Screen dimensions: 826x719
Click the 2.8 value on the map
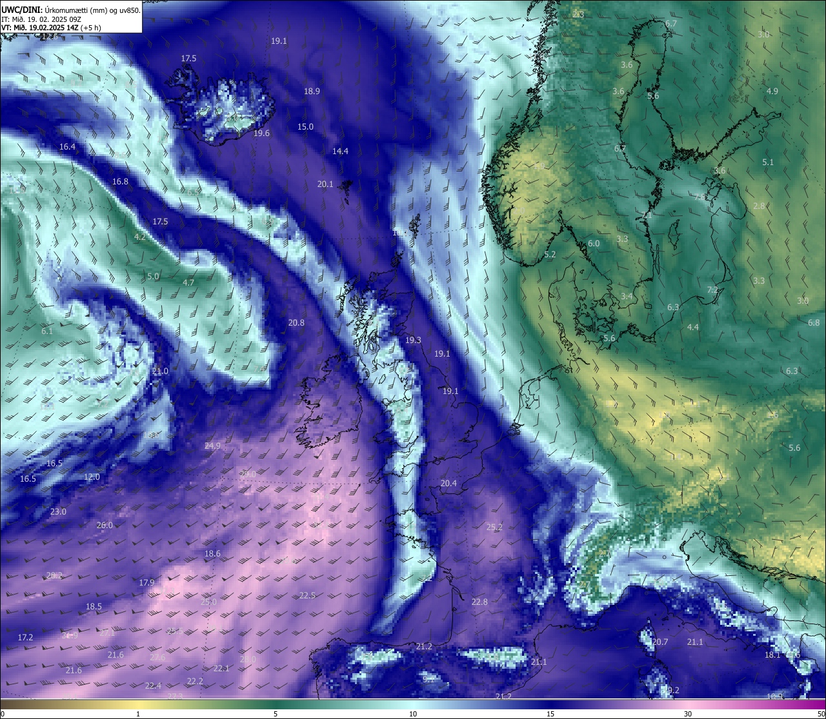click(759, 206)
